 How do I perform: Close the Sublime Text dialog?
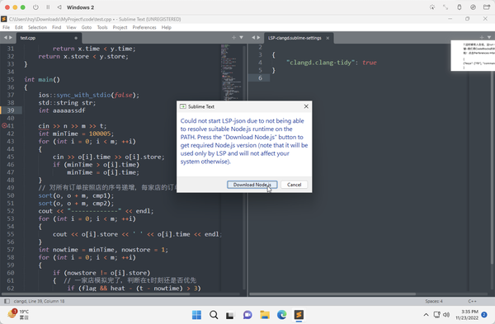point(306,106)
